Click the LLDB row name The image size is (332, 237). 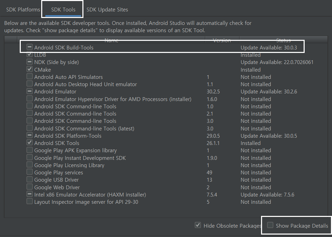tap(40, 55)
